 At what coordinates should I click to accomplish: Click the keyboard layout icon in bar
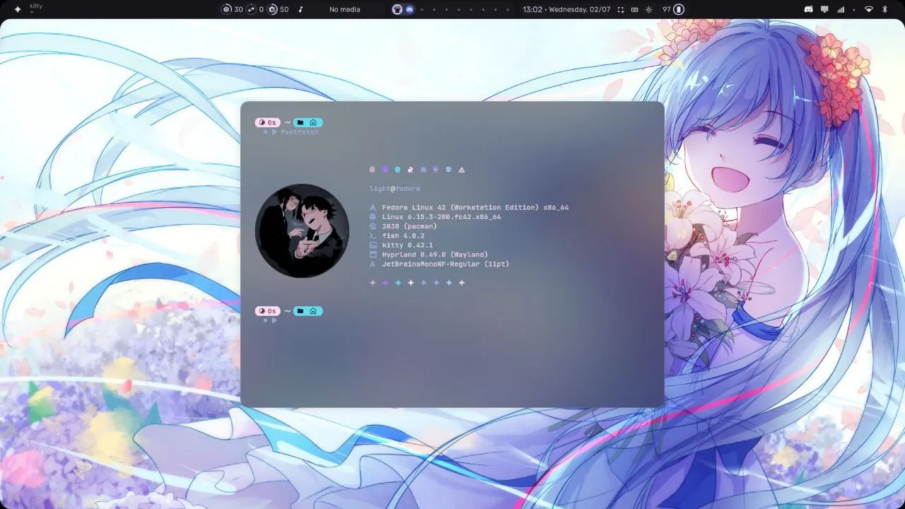[x=634, y=9]
